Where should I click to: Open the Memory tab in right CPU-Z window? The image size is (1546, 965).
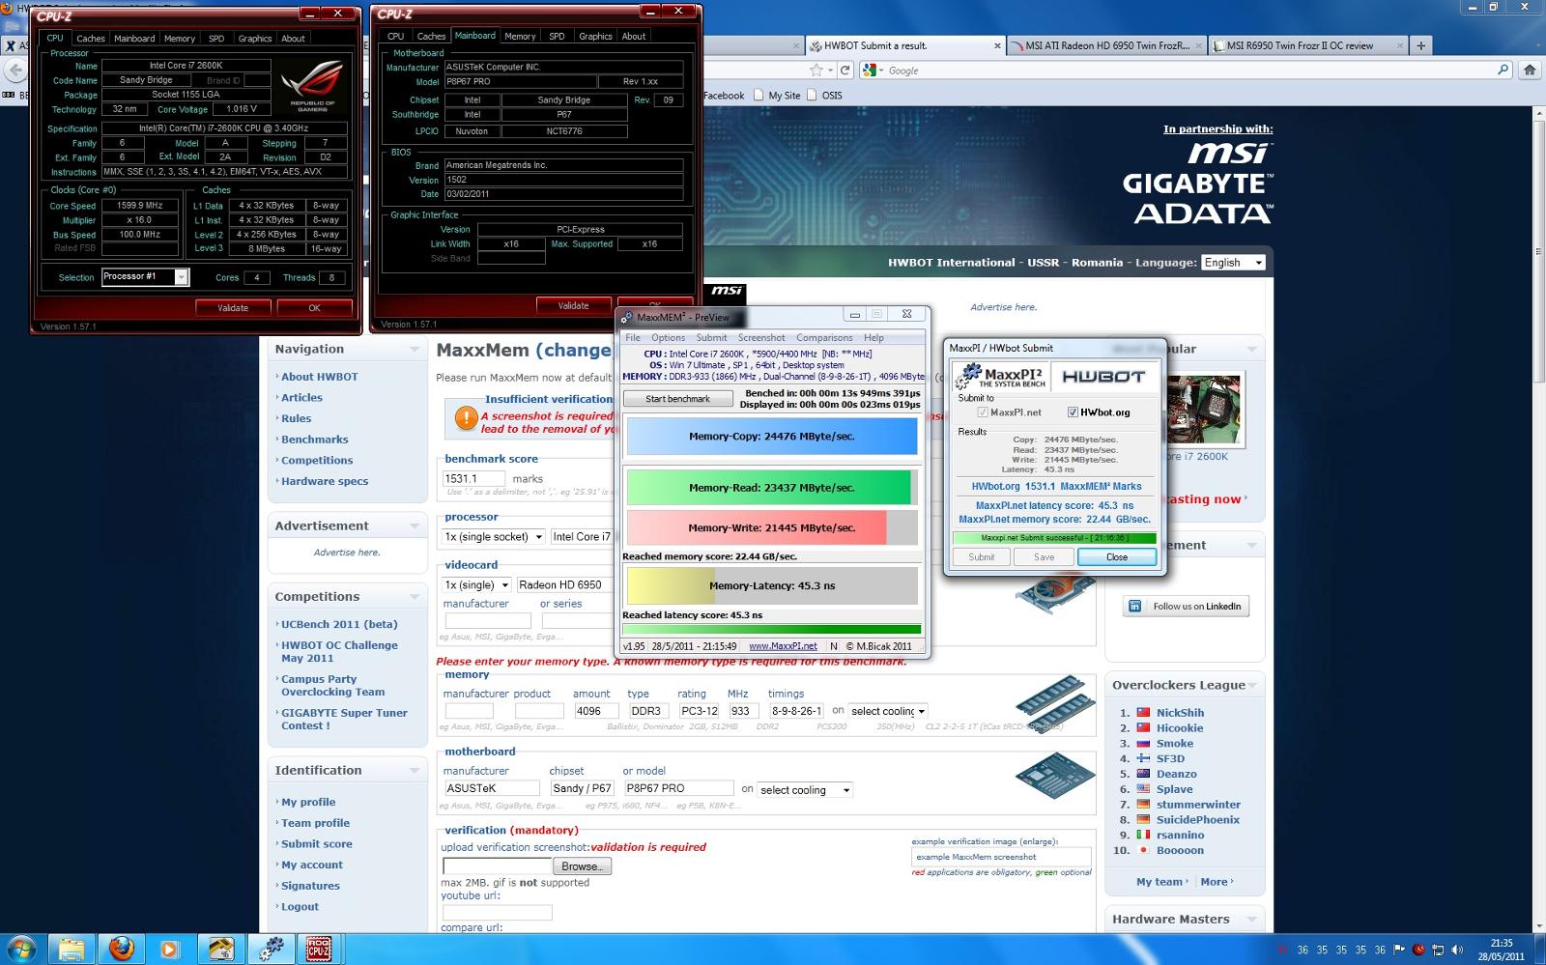[x=520, y=37]
